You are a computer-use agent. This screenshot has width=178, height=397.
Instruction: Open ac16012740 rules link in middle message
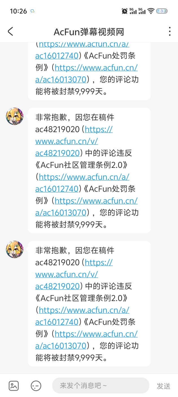82,183
